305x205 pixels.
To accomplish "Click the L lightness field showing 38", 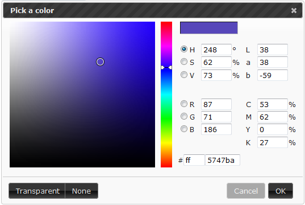I will [x=272, y=50].
